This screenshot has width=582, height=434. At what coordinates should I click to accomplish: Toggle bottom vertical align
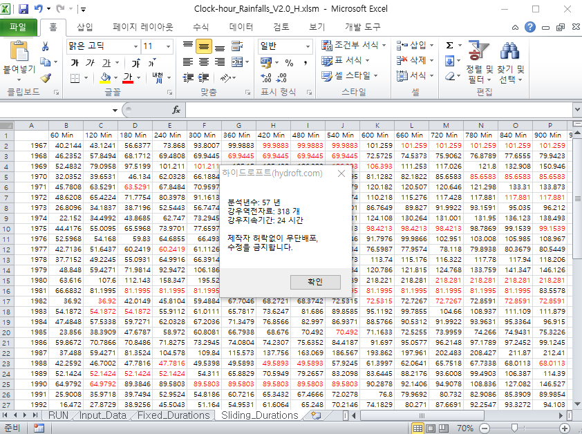[220, 46]
